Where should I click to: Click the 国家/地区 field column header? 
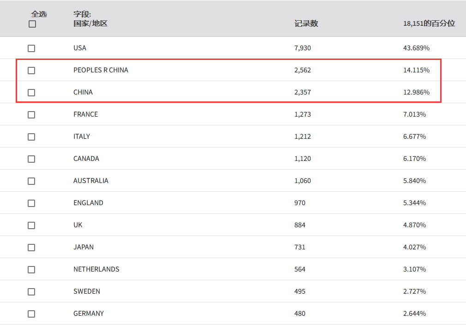tap(90, 24)
